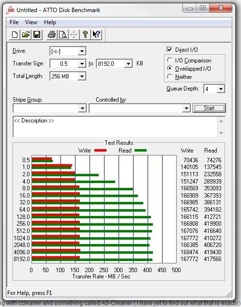Print results using the printer icon
Screen dimensions: 241x307
[52, 35]
